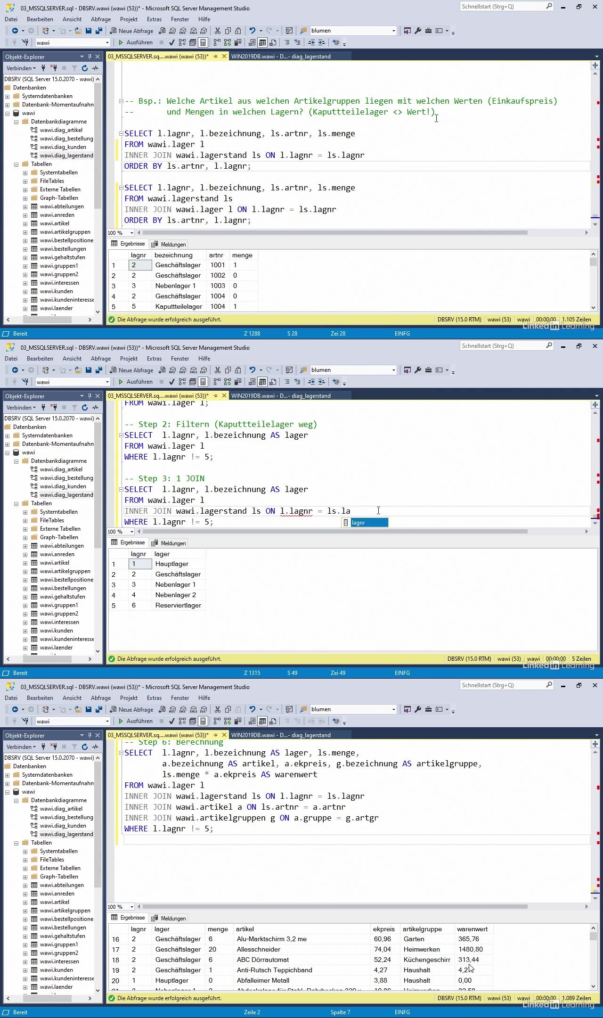Click the wrench properties icon in the bottom window
The width and height of the screenshot is (603, 1018).
(418, 710)
